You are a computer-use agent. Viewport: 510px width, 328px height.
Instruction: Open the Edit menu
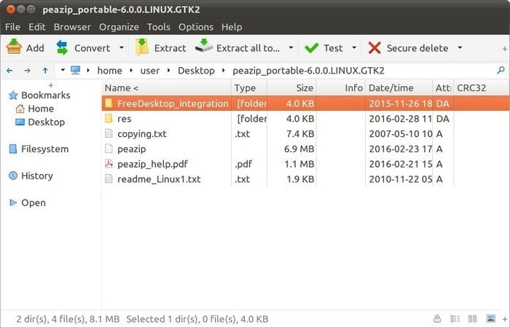pyautogui.click(x=37, y=27)
